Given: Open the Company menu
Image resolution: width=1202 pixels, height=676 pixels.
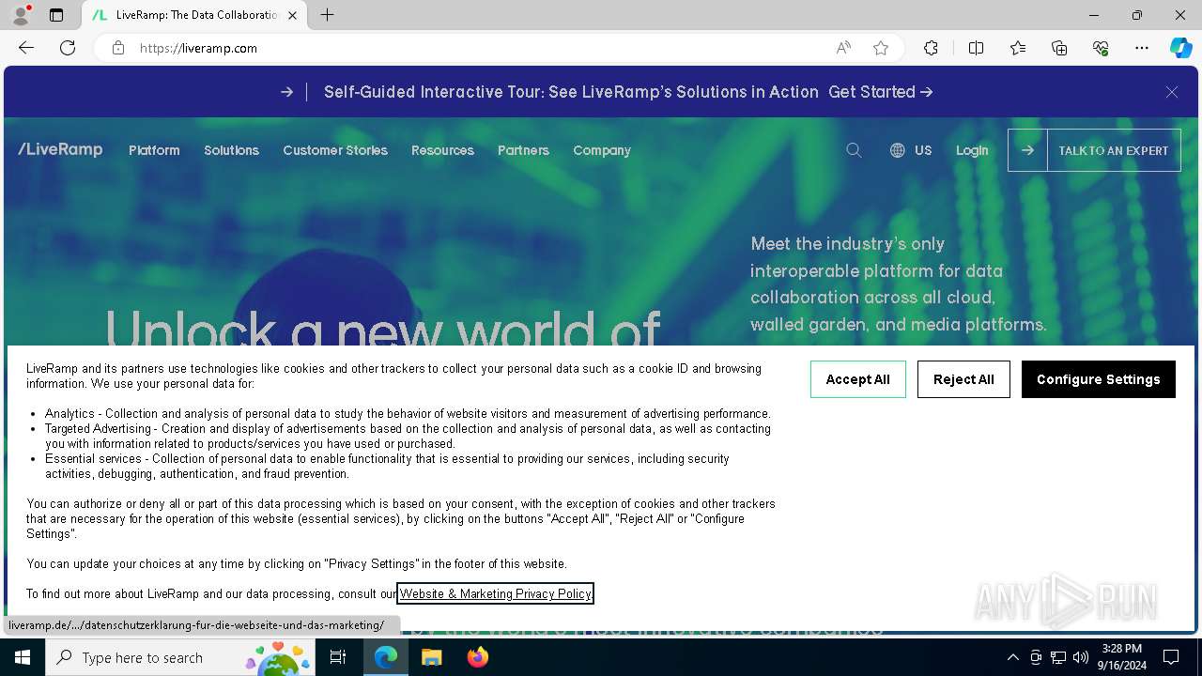Looking at the screenshot, I should coord(602,150).
